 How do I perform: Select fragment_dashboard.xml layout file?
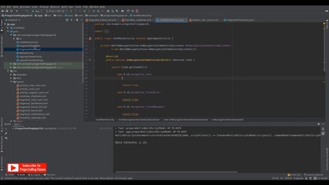pyautogui.click(x=33, y=103)
